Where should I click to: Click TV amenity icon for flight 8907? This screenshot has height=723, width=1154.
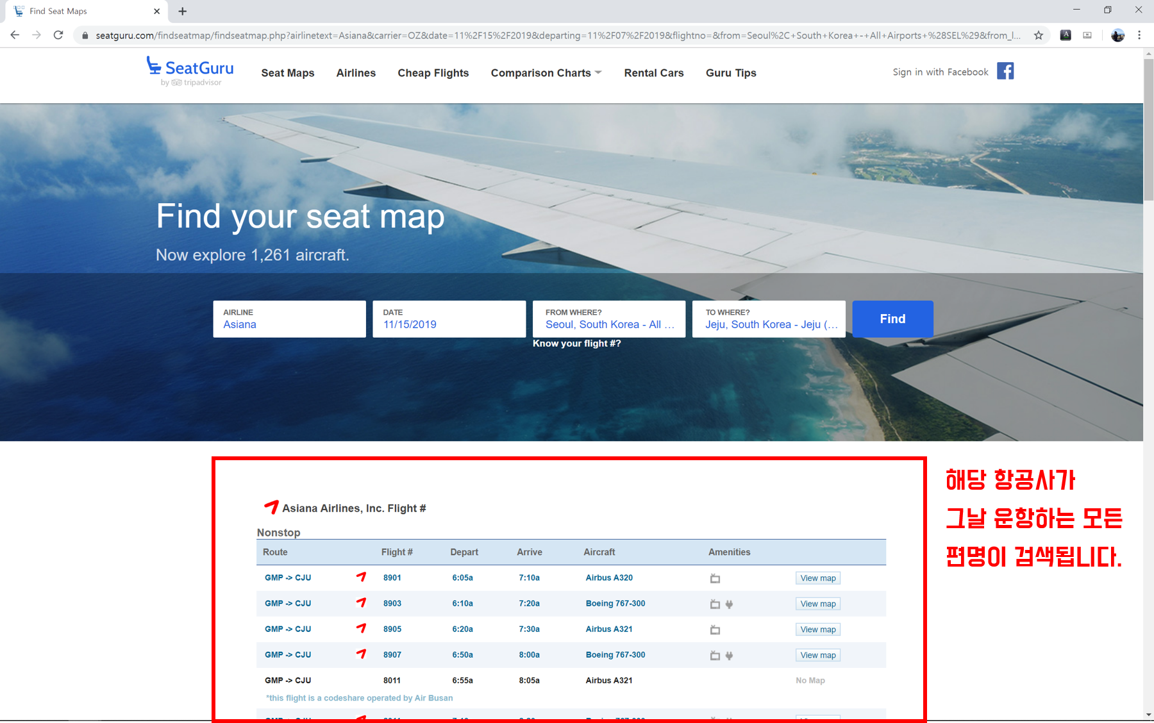[x=715, y=655]
